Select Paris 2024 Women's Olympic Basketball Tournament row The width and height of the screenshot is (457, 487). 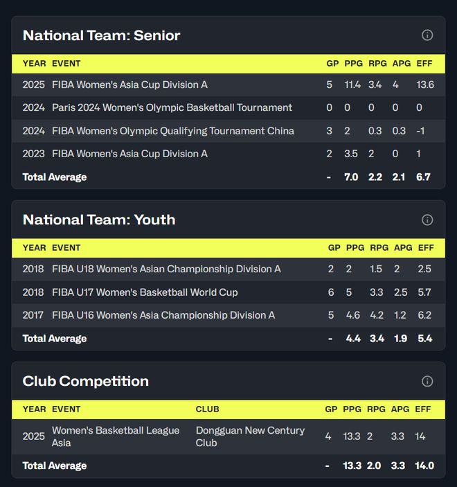(x=172, y=107)
